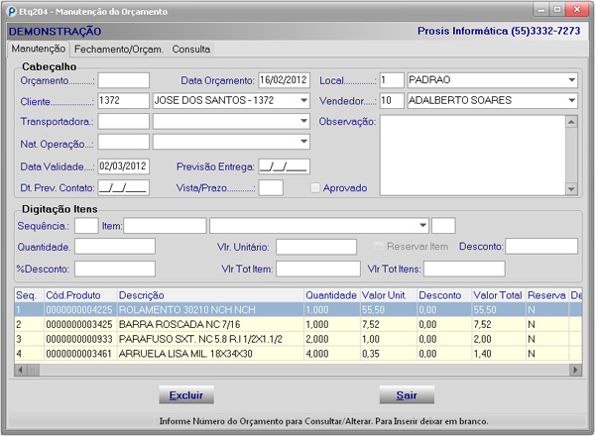The image size is (595, 436).
Task: Click the Previsão Entrega date field
Action: pyautogui.click(x=285, y=166)
